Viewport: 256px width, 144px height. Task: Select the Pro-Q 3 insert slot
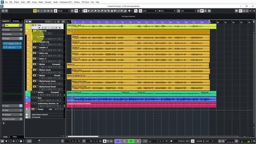[x=12, y=47]
